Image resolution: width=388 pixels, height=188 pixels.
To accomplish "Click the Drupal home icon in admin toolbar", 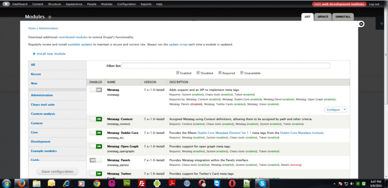I will tap(6, 4).
